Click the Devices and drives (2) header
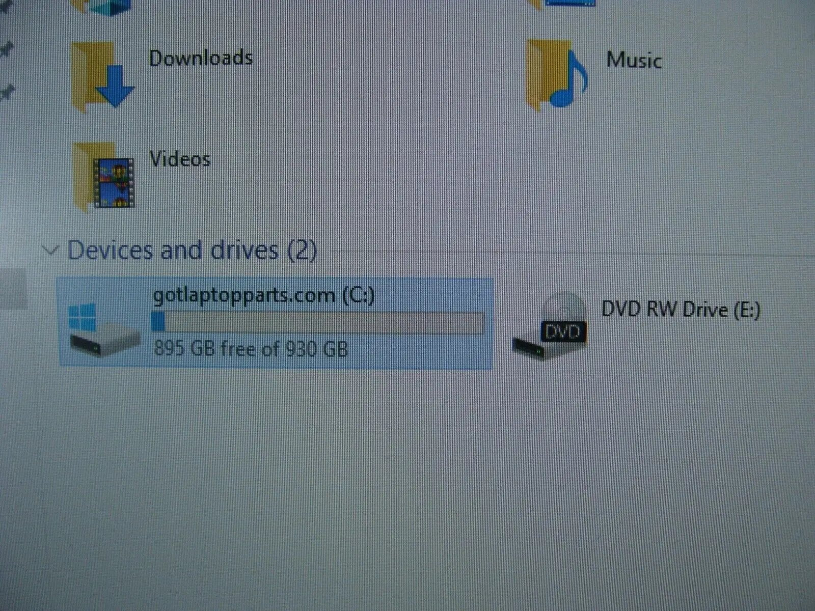Screen dimensions: 815x611 (192, 250)
